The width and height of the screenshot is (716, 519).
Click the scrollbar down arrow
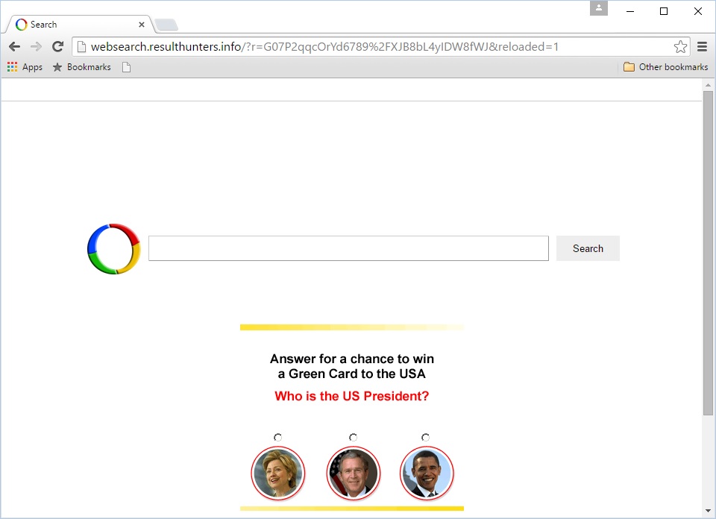[709, 512]
